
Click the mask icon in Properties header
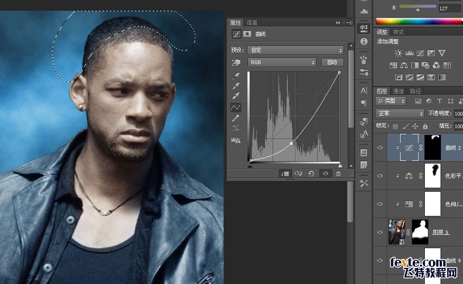pos(247,34)
